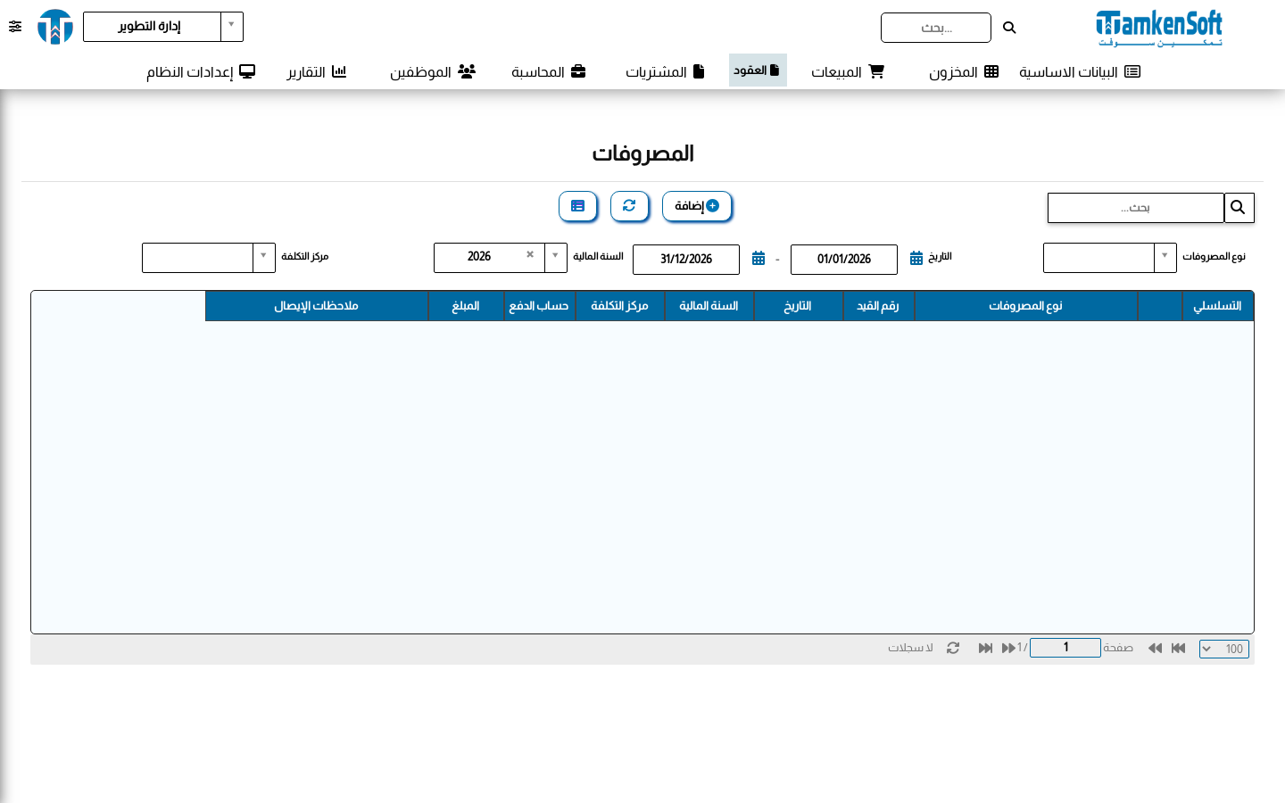This screenshot has width=1285, height=803.
Task: Open the إدارة التطوير dropdown
Action: click(163, 27)
